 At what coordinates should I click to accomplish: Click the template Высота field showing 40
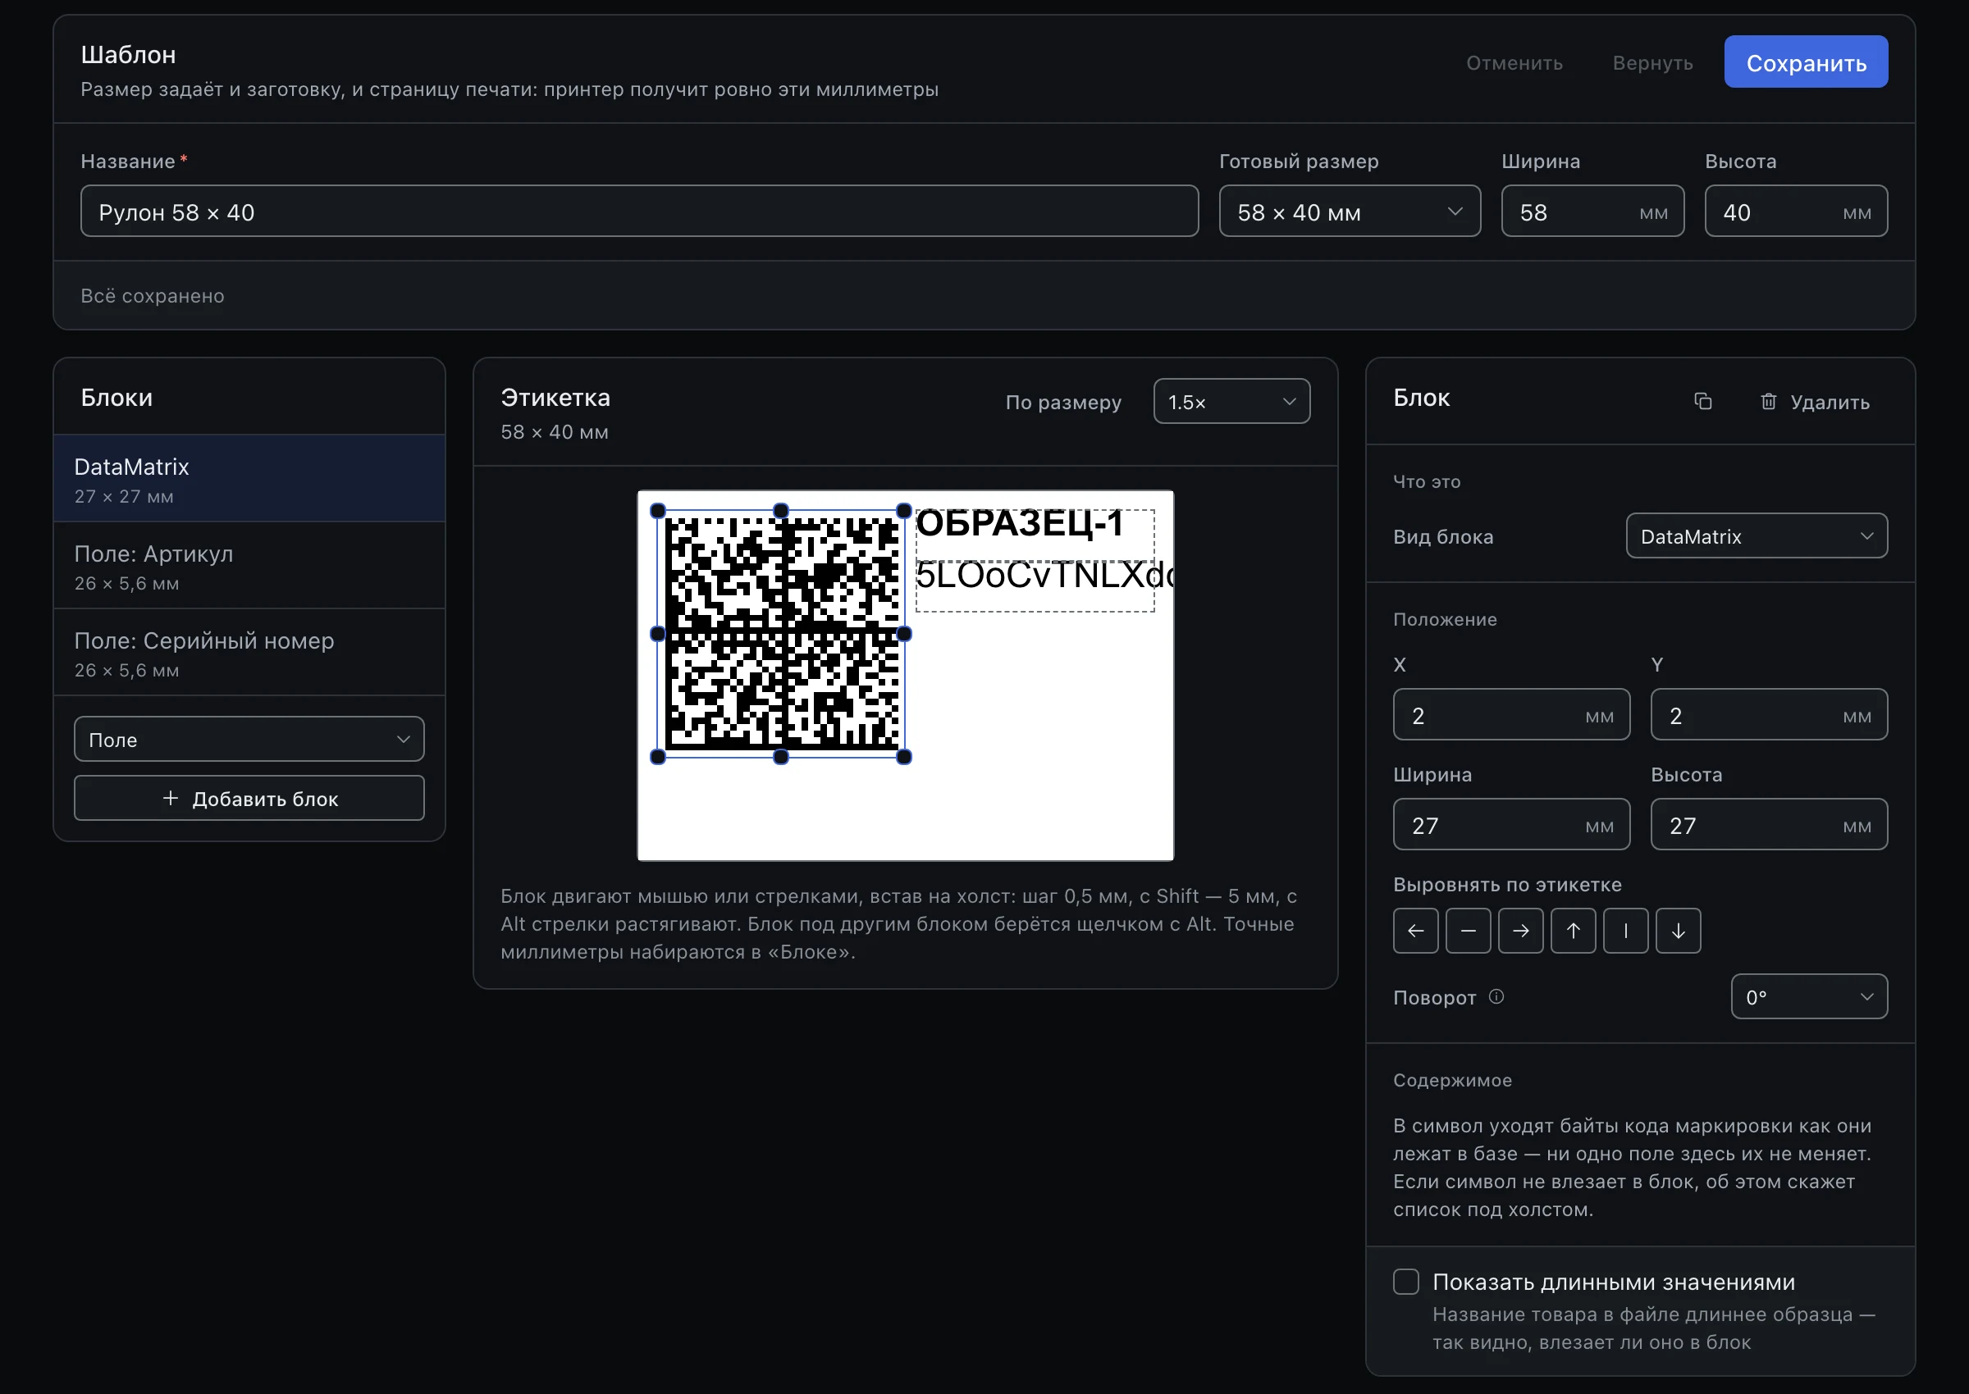point(1796,212)
